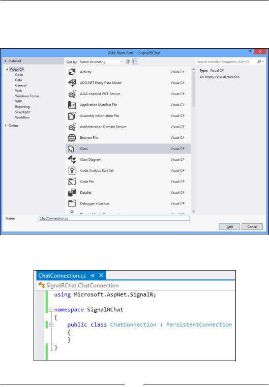Image resolution: width=269 pixels, height=387 pixels.
Task: Select Application Manifest File icon
Action: coord(72,105)
